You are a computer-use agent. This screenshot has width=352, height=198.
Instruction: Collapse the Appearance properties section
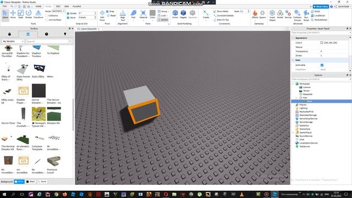(x=293, y=38)
